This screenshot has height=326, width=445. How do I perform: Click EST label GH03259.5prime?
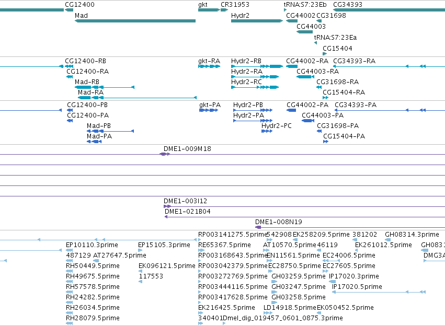(x=299, y=276)
